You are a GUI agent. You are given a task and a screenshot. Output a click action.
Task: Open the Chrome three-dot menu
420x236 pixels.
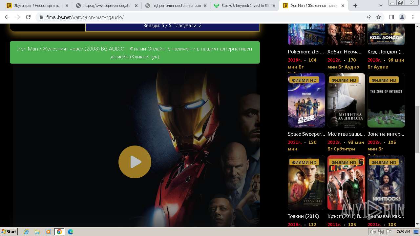(x=413, y=17)
